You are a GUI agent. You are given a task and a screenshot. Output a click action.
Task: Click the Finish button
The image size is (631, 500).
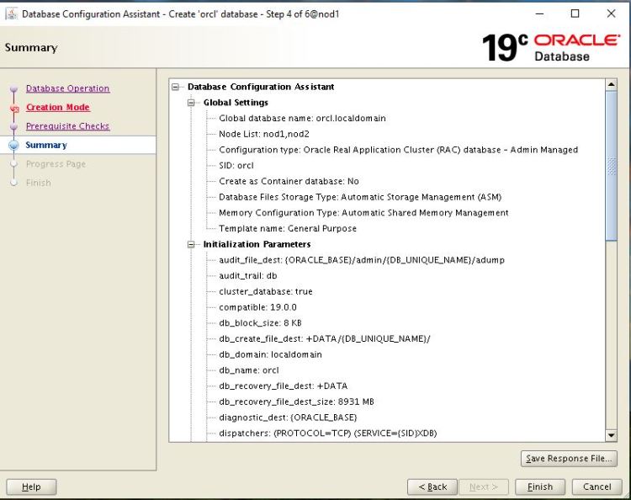tap(540, 487)
